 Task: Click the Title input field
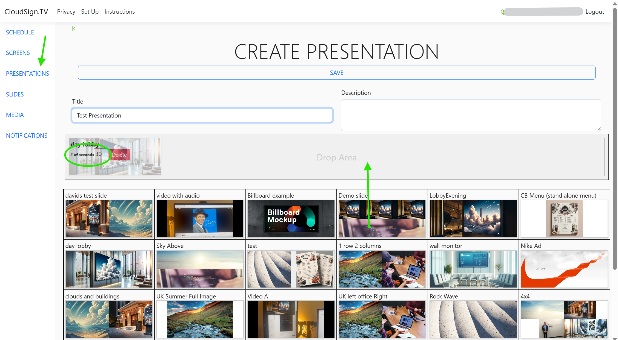(202, 115)
